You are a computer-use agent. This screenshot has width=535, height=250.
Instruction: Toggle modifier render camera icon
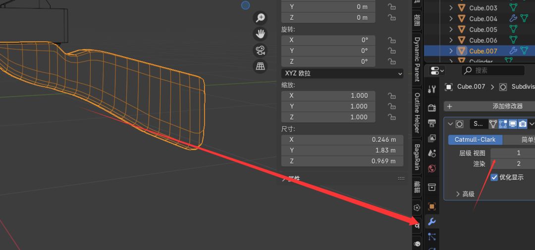click(x=523, y=124)
